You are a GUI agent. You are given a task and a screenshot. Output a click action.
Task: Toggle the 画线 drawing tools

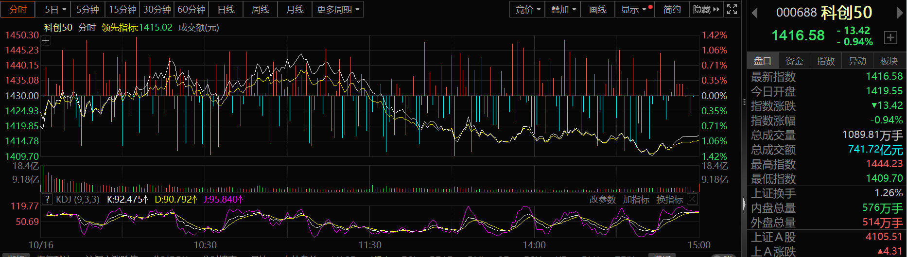(597, 9)
